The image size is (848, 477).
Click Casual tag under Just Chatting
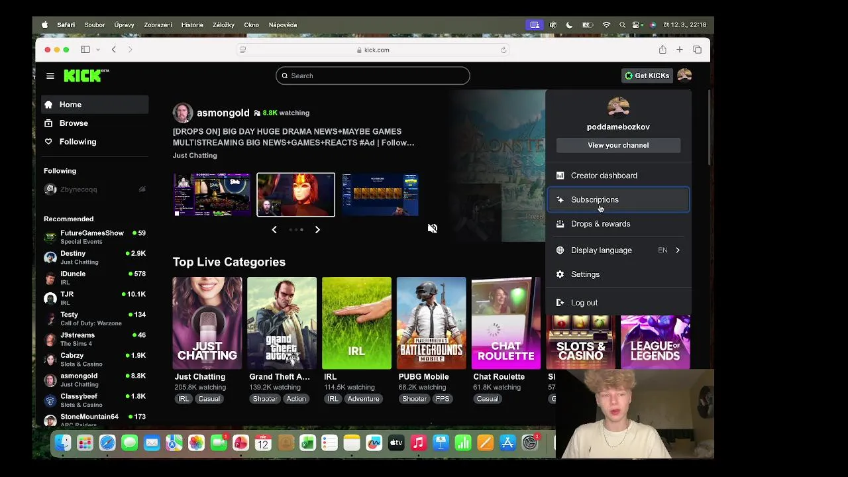click(x=209, y=399)
